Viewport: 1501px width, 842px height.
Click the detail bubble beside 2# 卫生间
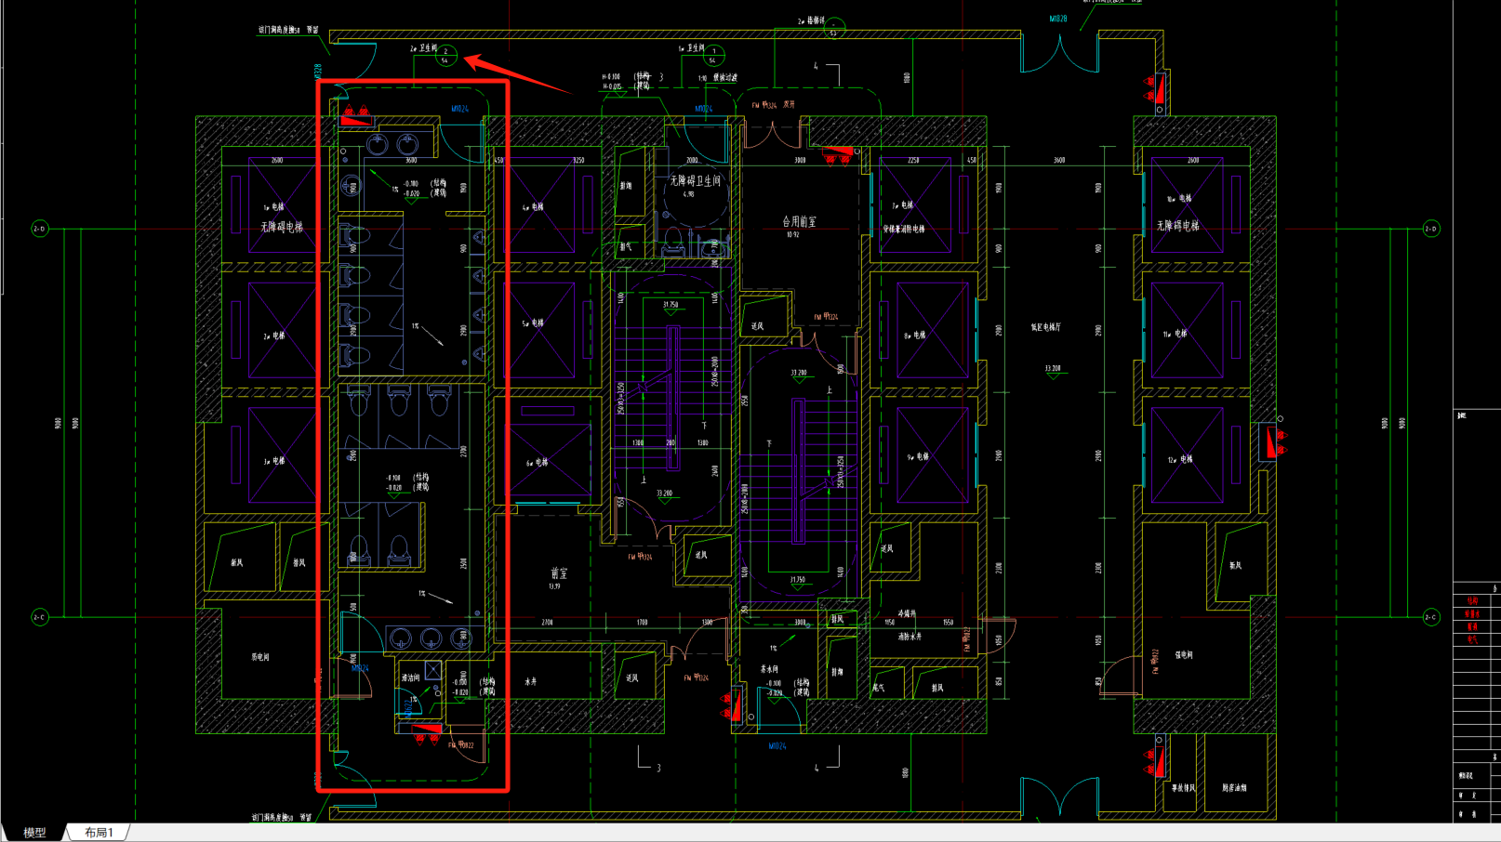[445, 56]
